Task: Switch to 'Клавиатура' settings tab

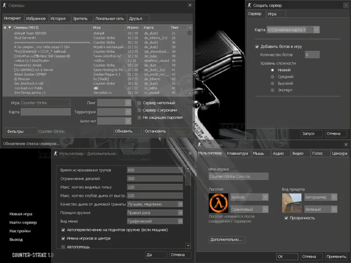Action: pyautogui.click(x=237, y=153)
